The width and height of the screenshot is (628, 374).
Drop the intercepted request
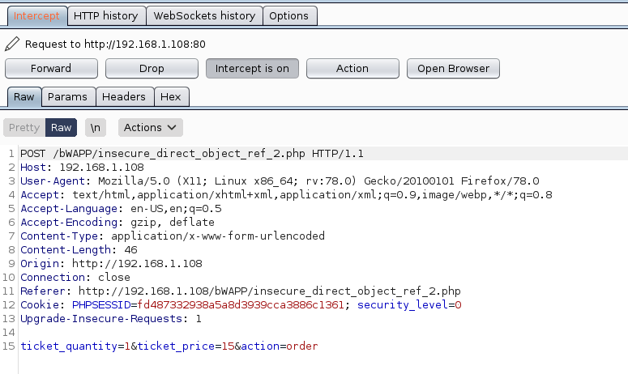click(152, 69)
